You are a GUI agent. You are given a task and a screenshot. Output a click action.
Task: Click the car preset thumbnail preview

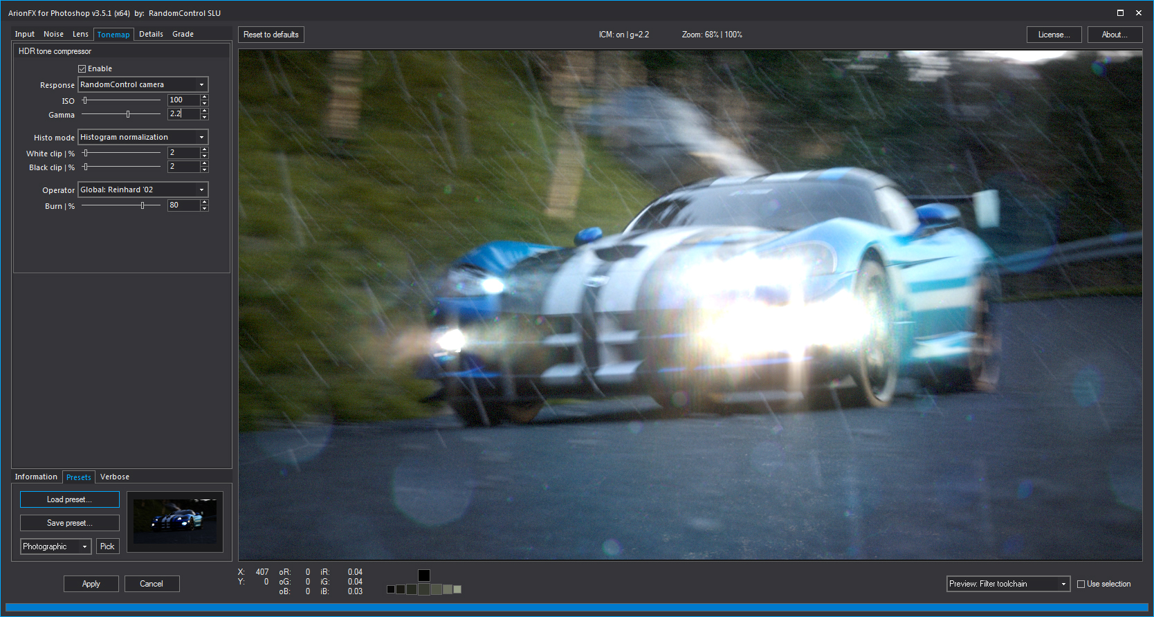(x=175, y=521)
